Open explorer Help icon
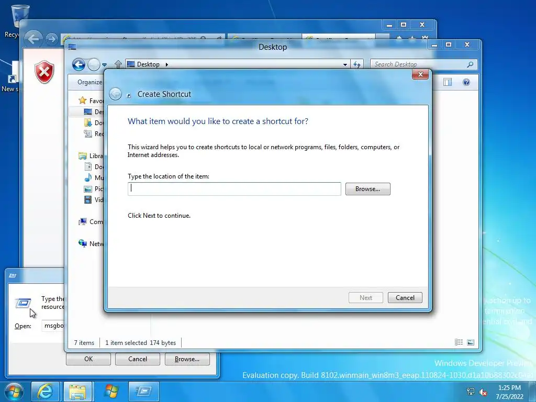The height and width of the screenshot is (402, 536). click(466, 82)
